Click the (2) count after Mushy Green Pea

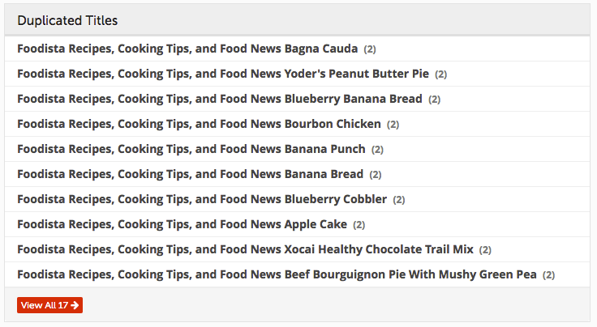[x=549, y=275]
